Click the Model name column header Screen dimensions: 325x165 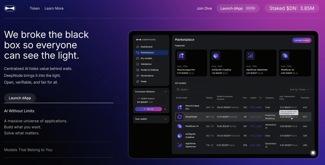pos(181,98)
